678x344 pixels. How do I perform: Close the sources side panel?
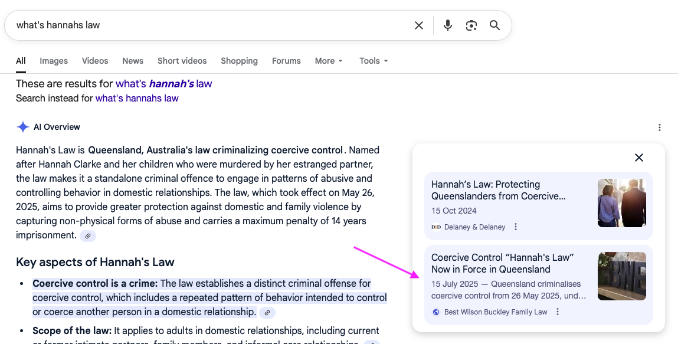pos(638,158)
